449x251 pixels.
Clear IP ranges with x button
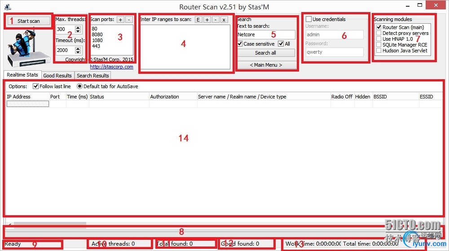[x=224, y=20]
